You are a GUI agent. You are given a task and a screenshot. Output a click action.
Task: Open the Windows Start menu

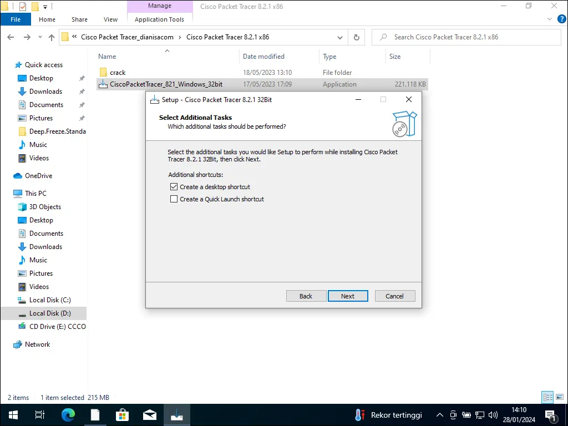(13, 415)
